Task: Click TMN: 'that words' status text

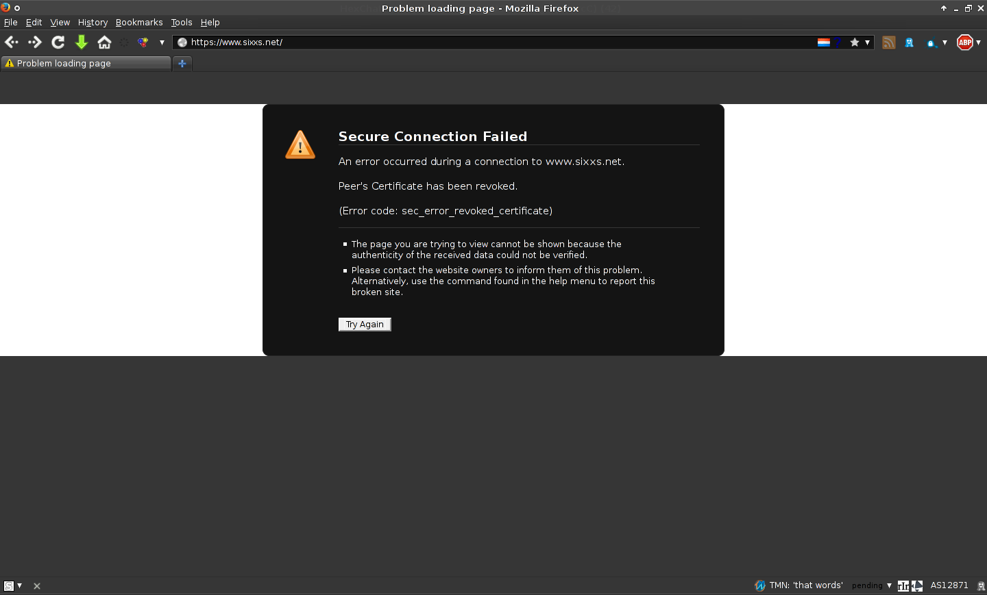Action: pyautogui.click(x=806, y=585)
